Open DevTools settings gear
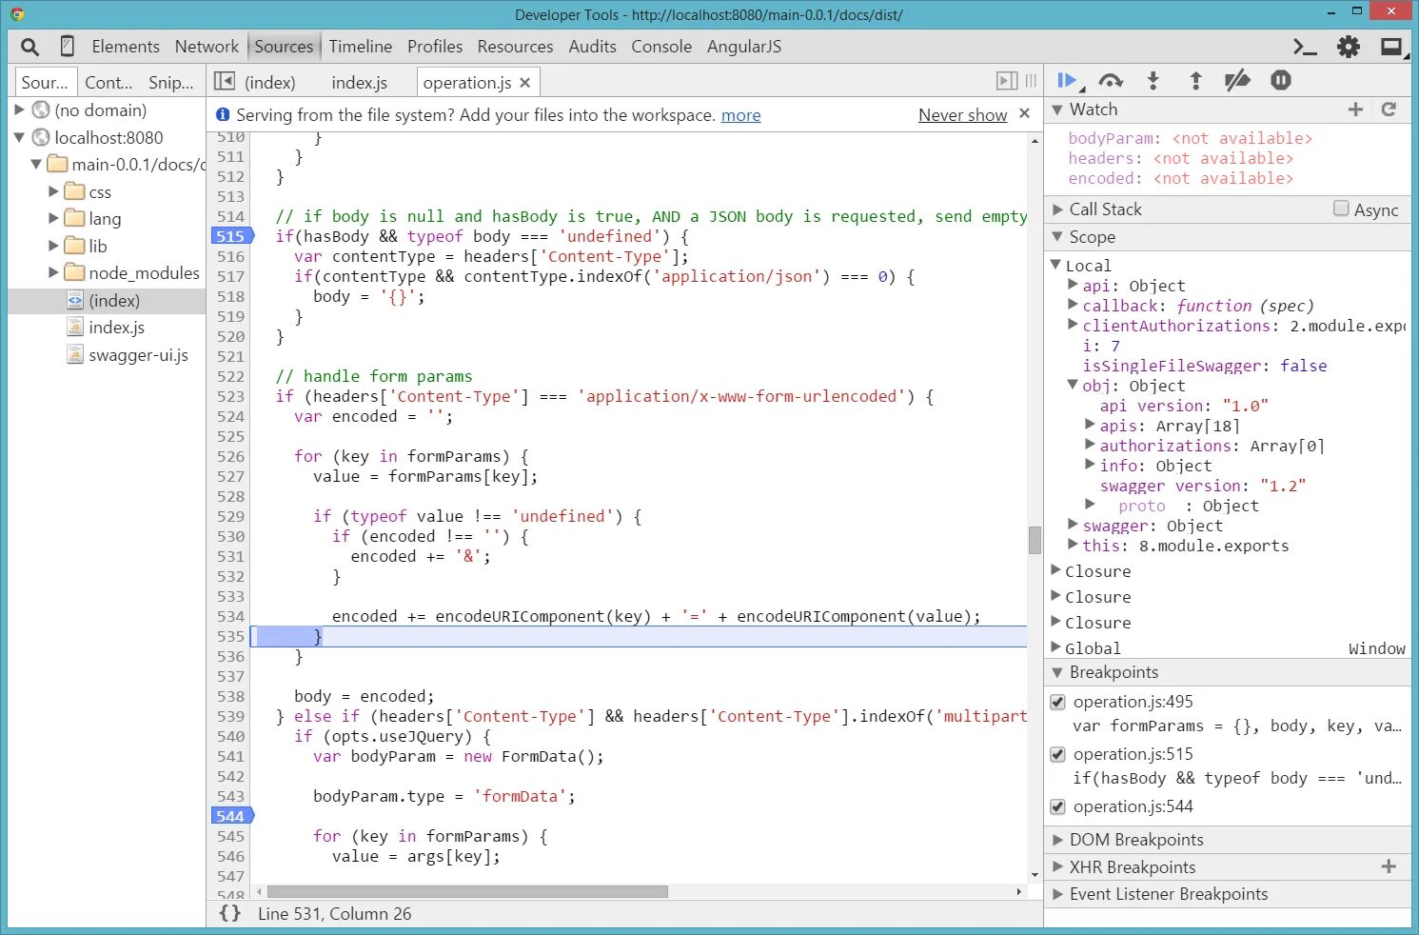The image size is (1419, 935). coord(1349,47)
